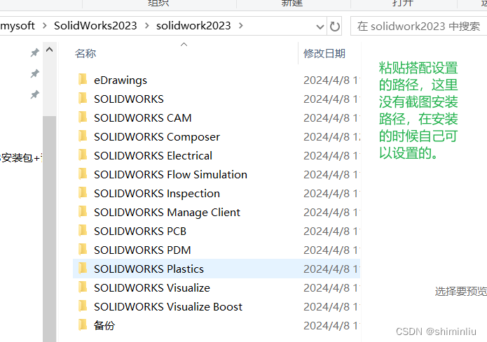The height and width of the screenshot is (342, 487).
Task: Select the SOLIDWORKS folder name
Action: (129, 99)
